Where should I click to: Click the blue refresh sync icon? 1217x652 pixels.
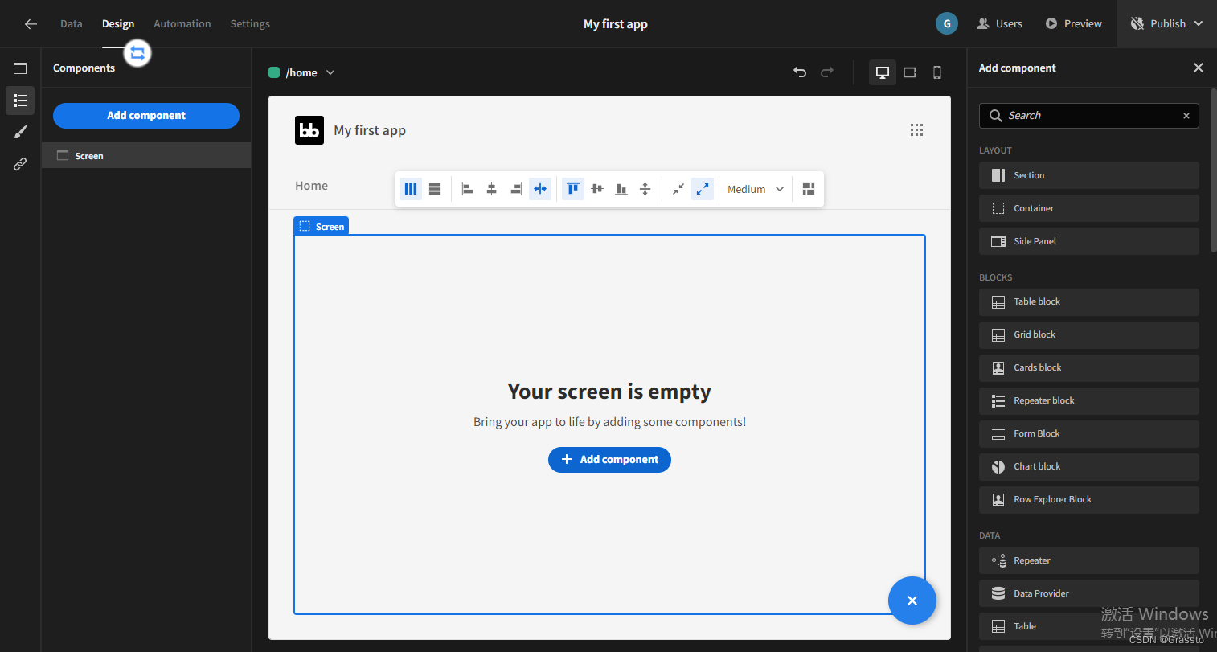(137, 53)
